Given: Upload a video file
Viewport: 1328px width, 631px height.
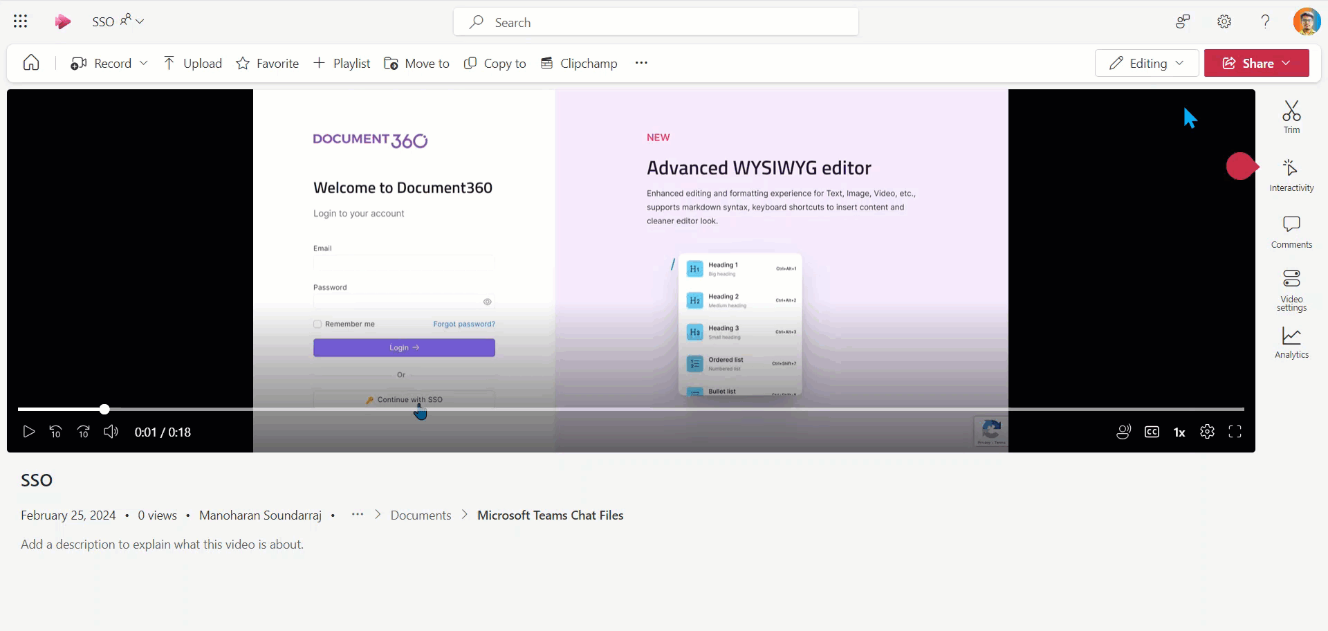Looking at the screenshot, I should (x=192, y=64).
